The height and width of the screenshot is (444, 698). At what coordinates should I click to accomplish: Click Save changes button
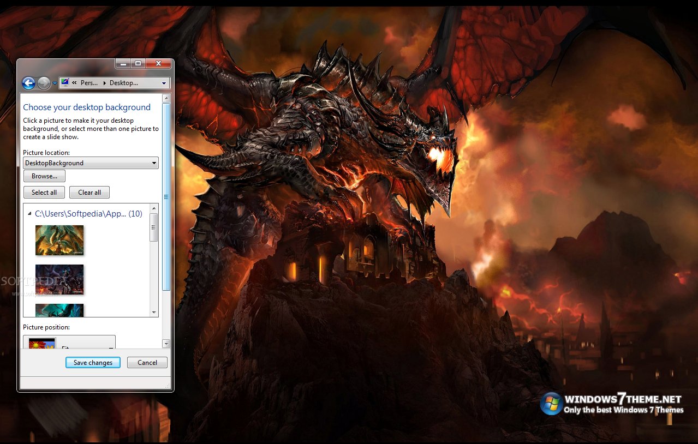(93, 363)
